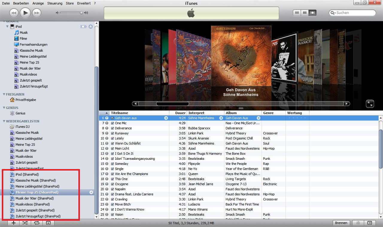Viewport: 383px width, 227px height.
Task: Sort by Titelname column header
Action: 139,113
